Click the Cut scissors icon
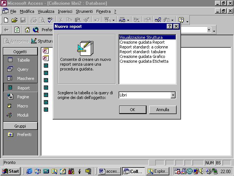234x176 pixels. pyautogui.click(x=61, y=20)
